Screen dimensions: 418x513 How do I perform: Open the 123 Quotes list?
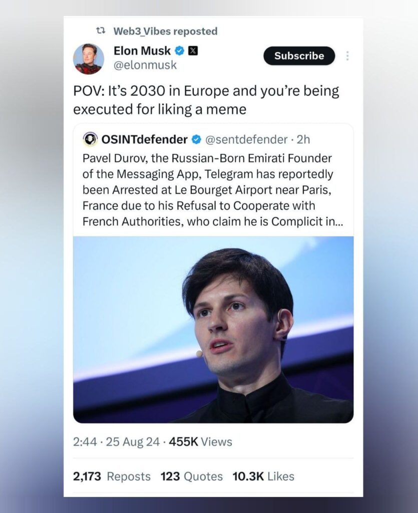tap(191, 476)
